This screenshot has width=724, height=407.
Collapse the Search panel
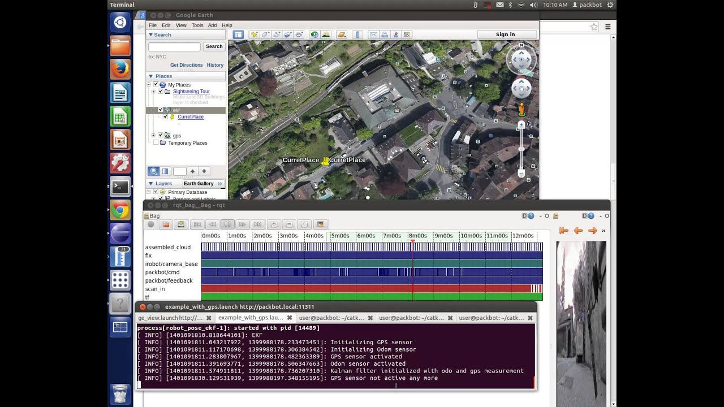150,34
